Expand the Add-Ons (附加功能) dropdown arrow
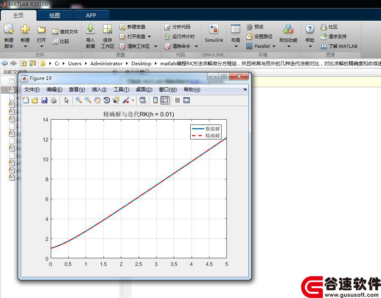Viewport: 381px width, 298px height. (x=288, y=46)
